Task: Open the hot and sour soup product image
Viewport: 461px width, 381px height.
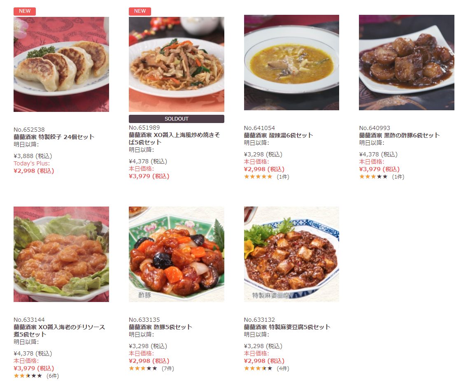Action: [x=291, y=62]
